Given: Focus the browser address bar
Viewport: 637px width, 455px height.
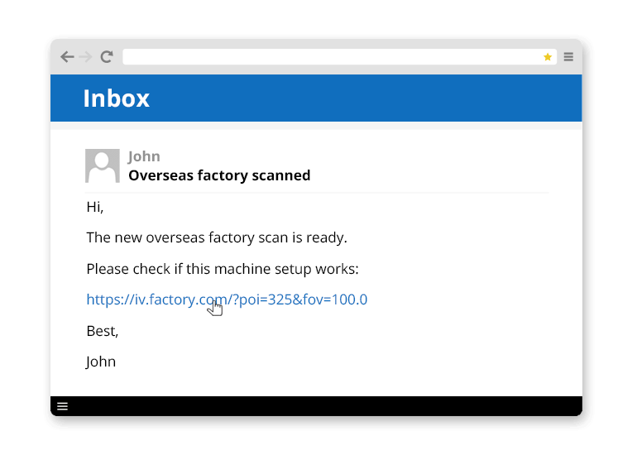Looking at the screenshot, I should (x=331, y=57).
